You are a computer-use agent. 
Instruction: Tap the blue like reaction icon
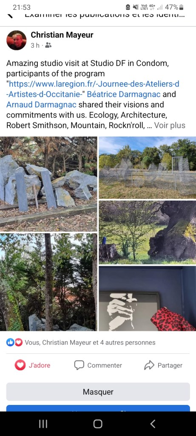click(10, 343)
